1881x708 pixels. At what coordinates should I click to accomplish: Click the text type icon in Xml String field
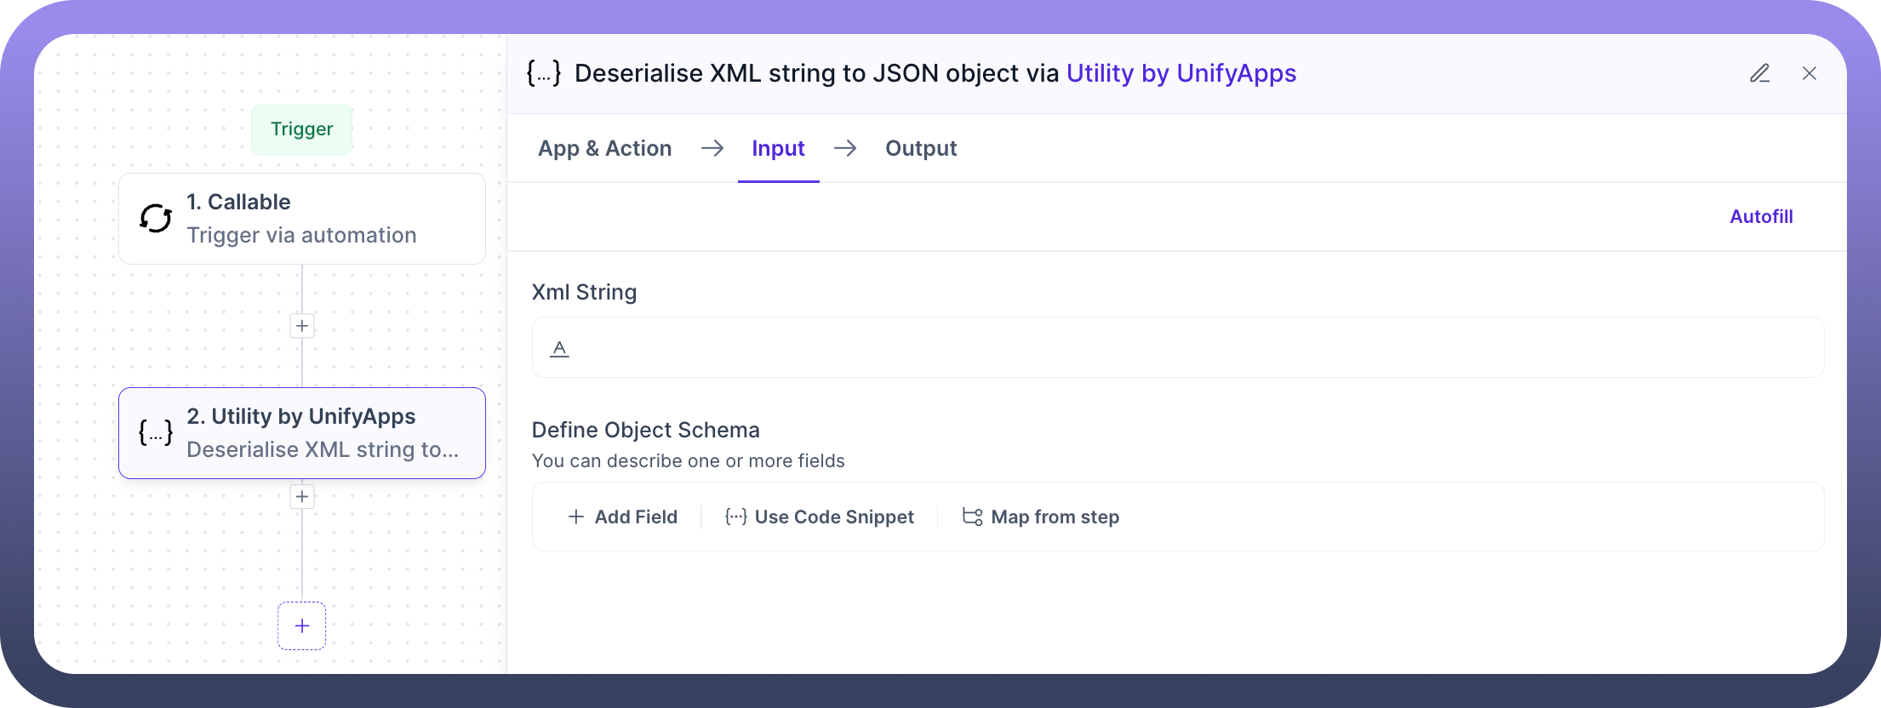(x=559, y=348)
